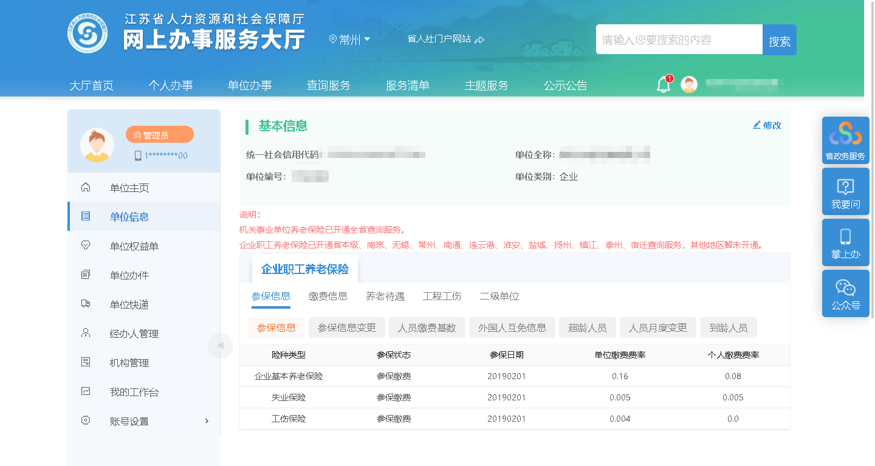The width and height of the screenshot is (875, 466).
Task: Open 查询服务 in the main menu
Action: pyautogui.click(x=328, y=86)
